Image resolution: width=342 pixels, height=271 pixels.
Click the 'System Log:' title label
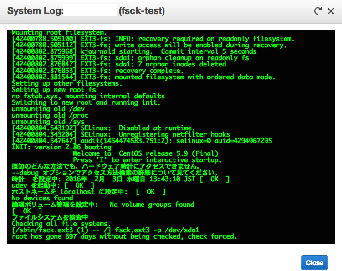point(35,11)
